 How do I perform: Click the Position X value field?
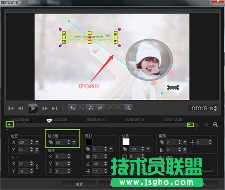(23, 142)
